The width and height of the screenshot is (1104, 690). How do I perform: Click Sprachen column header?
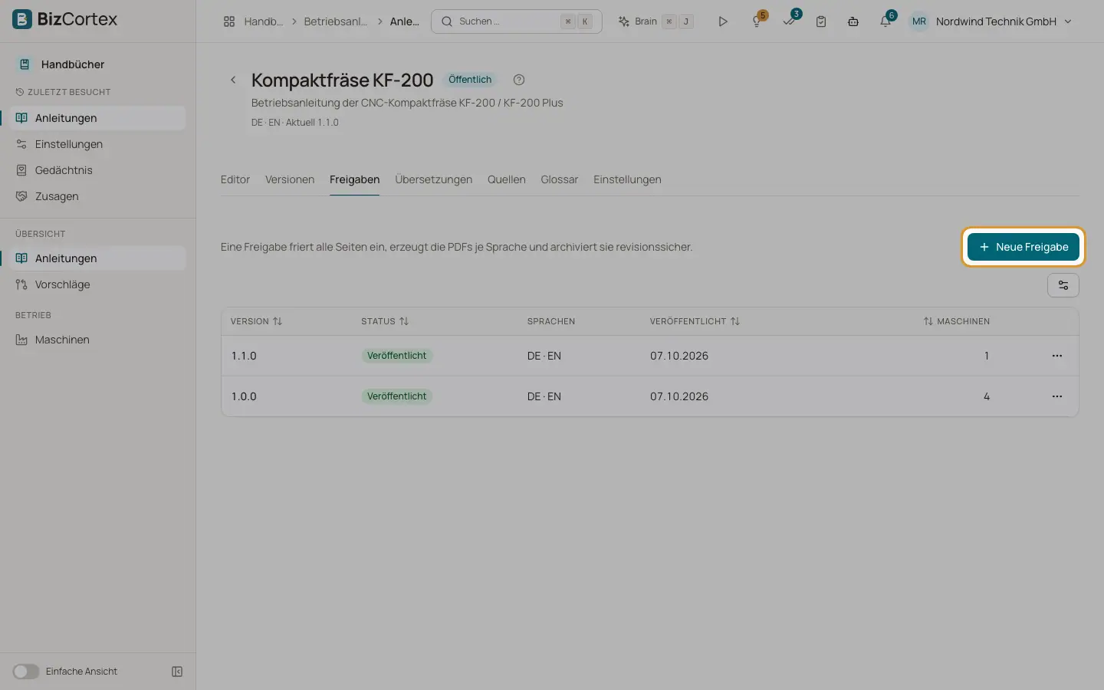551,321
